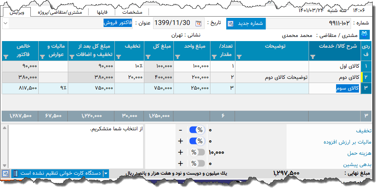376x188 pixels.
Task: Click total amount cell ۴۰۰,۰۰۰
Action: 159,77
